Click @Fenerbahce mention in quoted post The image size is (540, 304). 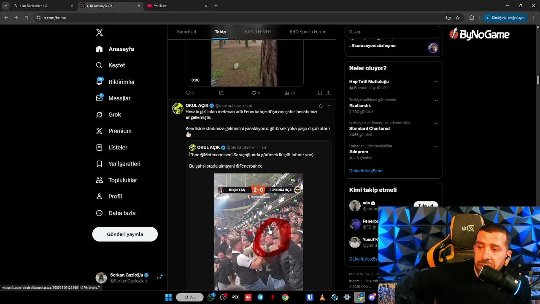pos(249,166)
